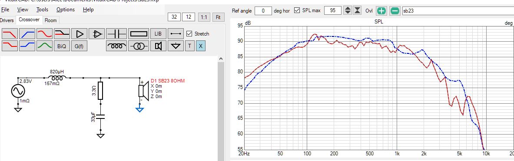The height and width of the screenshot is (161, 514).
Task: Set schematic zoom to 1:1
Action: 204,17
